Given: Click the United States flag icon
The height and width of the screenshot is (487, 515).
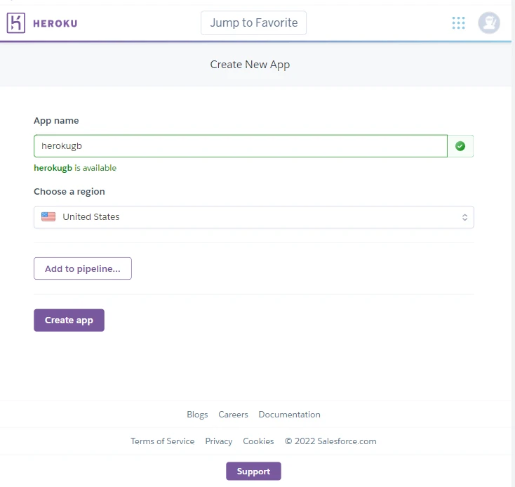Looking at the screenshot, I should click(x=48, y=217).
